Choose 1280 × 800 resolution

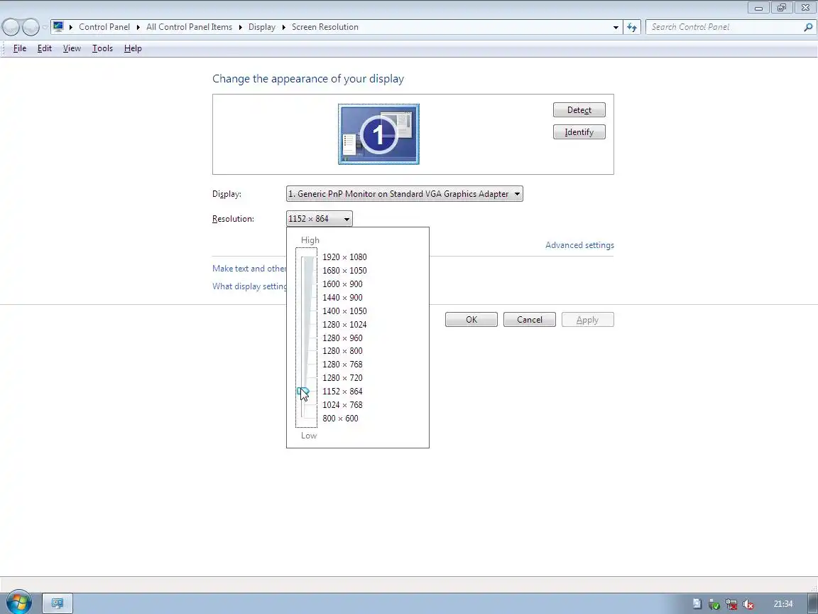[342, 351]
